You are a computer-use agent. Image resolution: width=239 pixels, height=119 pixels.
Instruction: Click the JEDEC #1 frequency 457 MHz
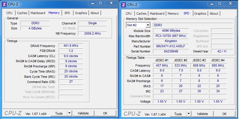tap(162, 66)
